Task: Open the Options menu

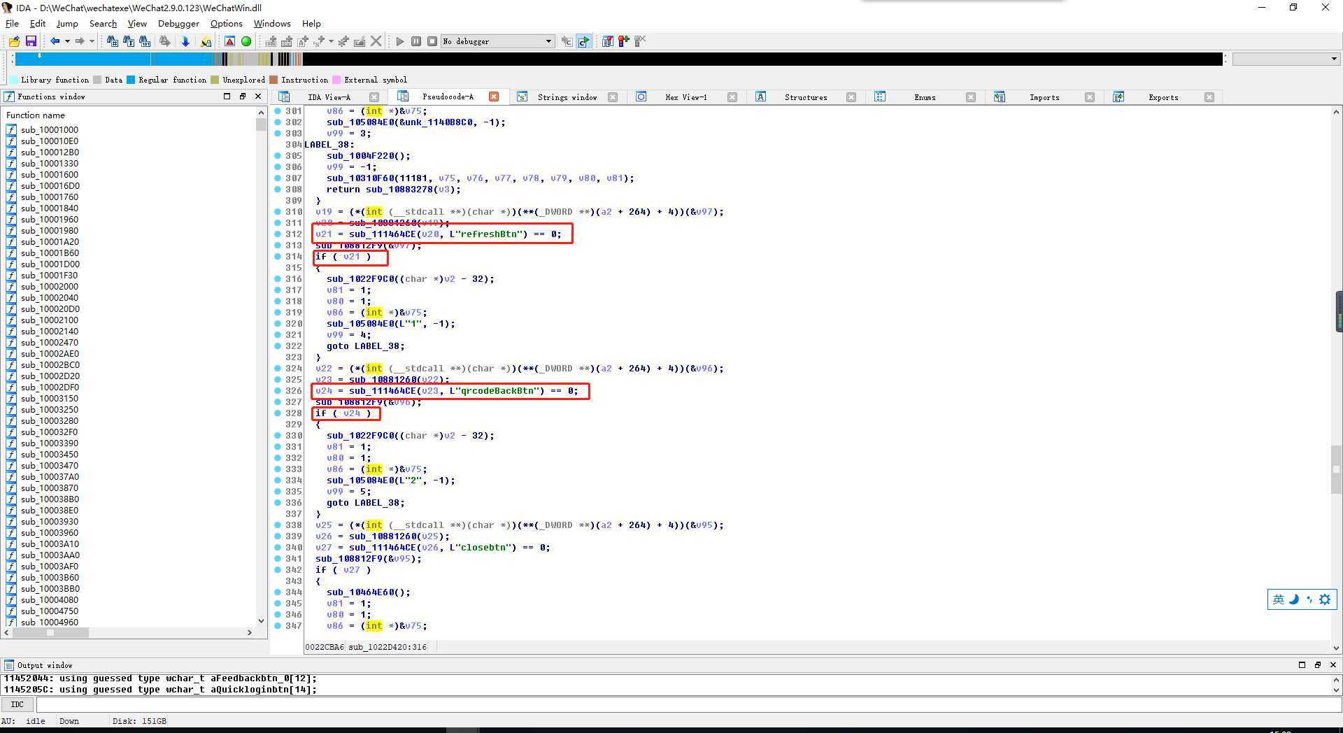Action: click(226, 23)
